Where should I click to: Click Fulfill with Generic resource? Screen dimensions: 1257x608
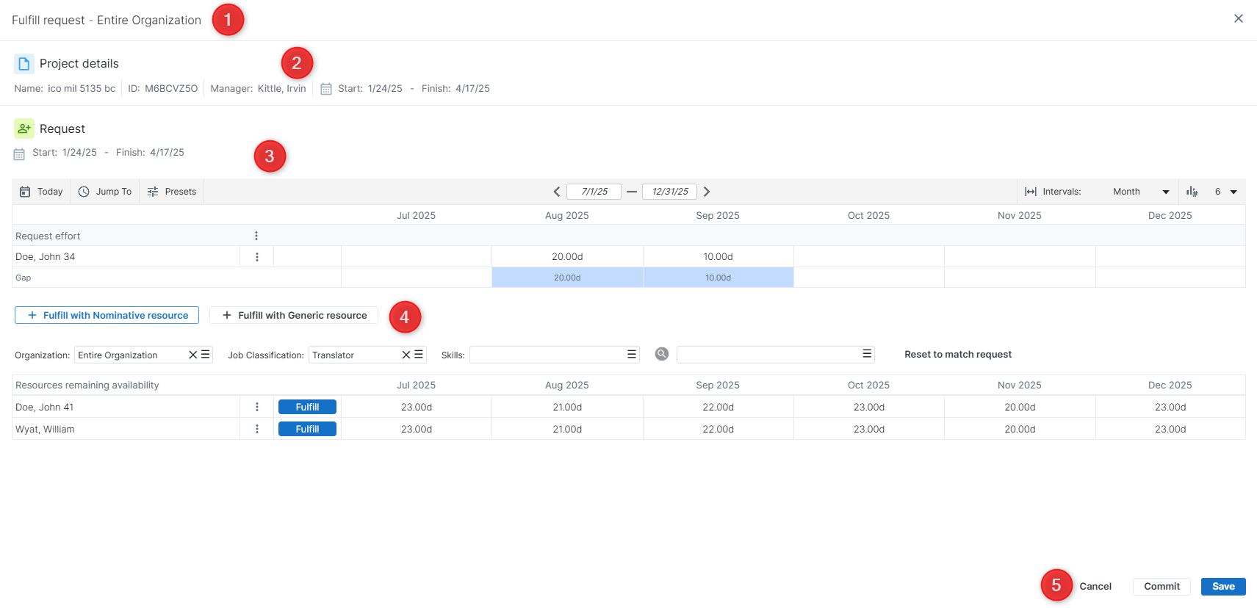[x=294, y=315]
